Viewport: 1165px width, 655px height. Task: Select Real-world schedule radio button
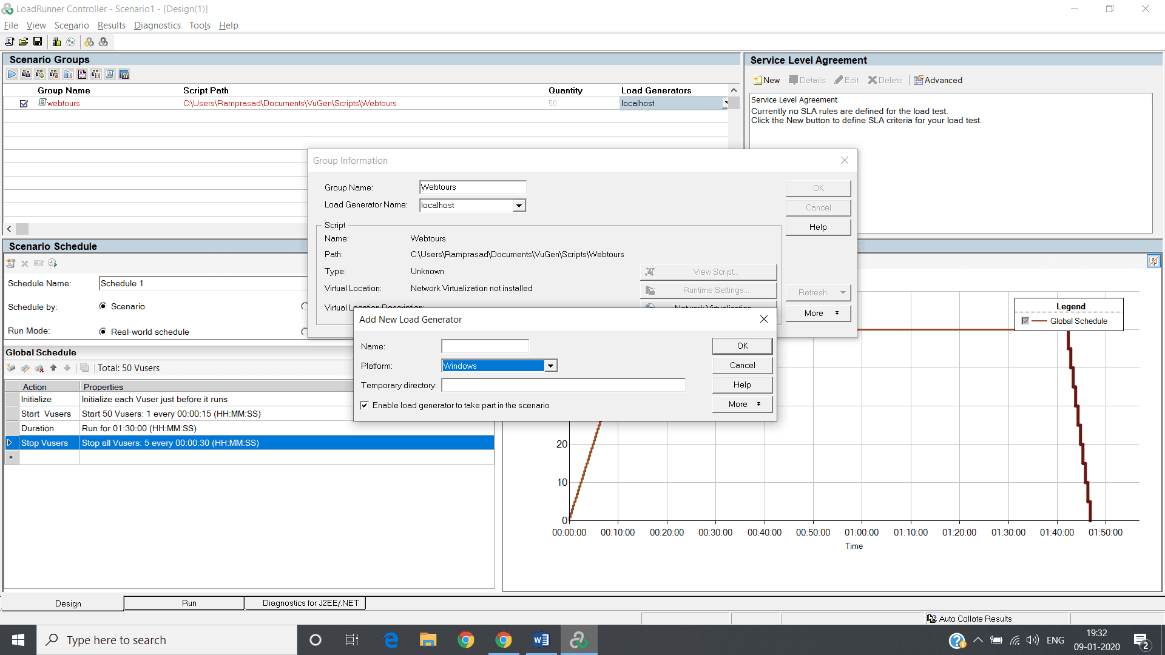tap(103, 332)
